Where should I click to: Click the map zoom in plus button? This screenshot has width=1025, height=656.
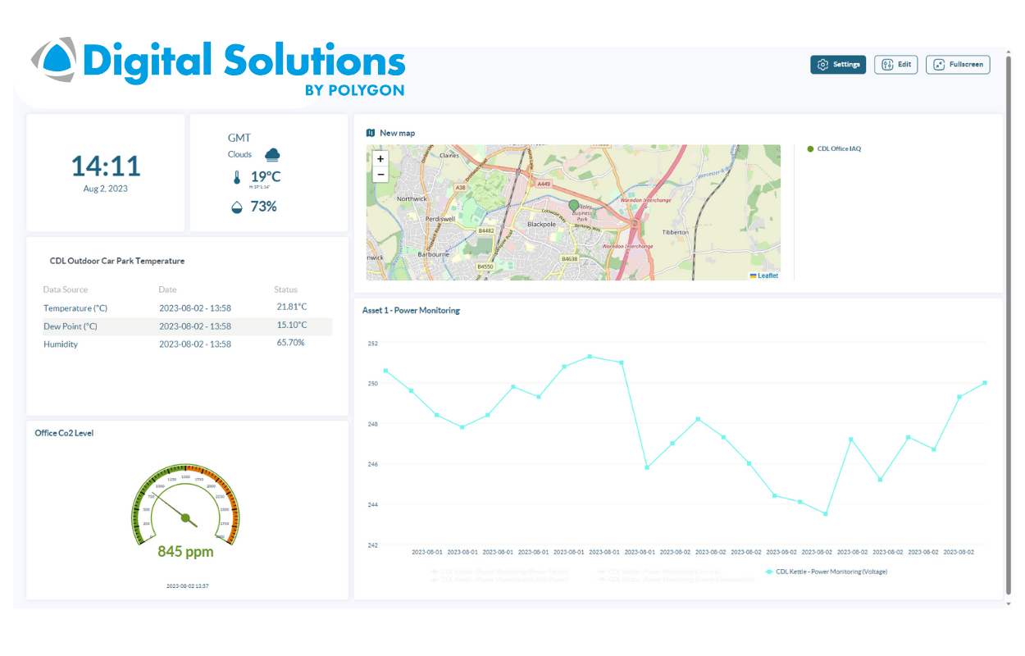(x=380, y=159)
